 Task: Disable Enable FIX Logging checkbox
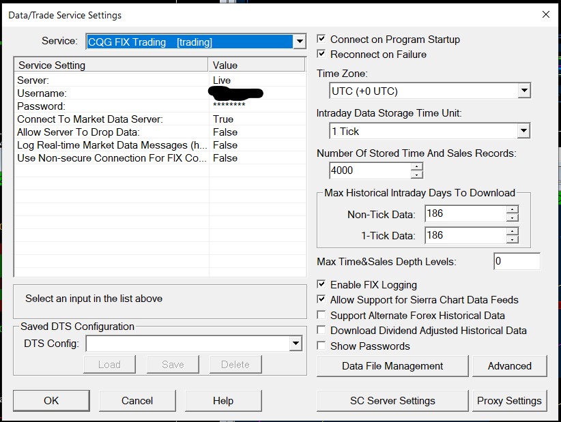coord(321,284)
